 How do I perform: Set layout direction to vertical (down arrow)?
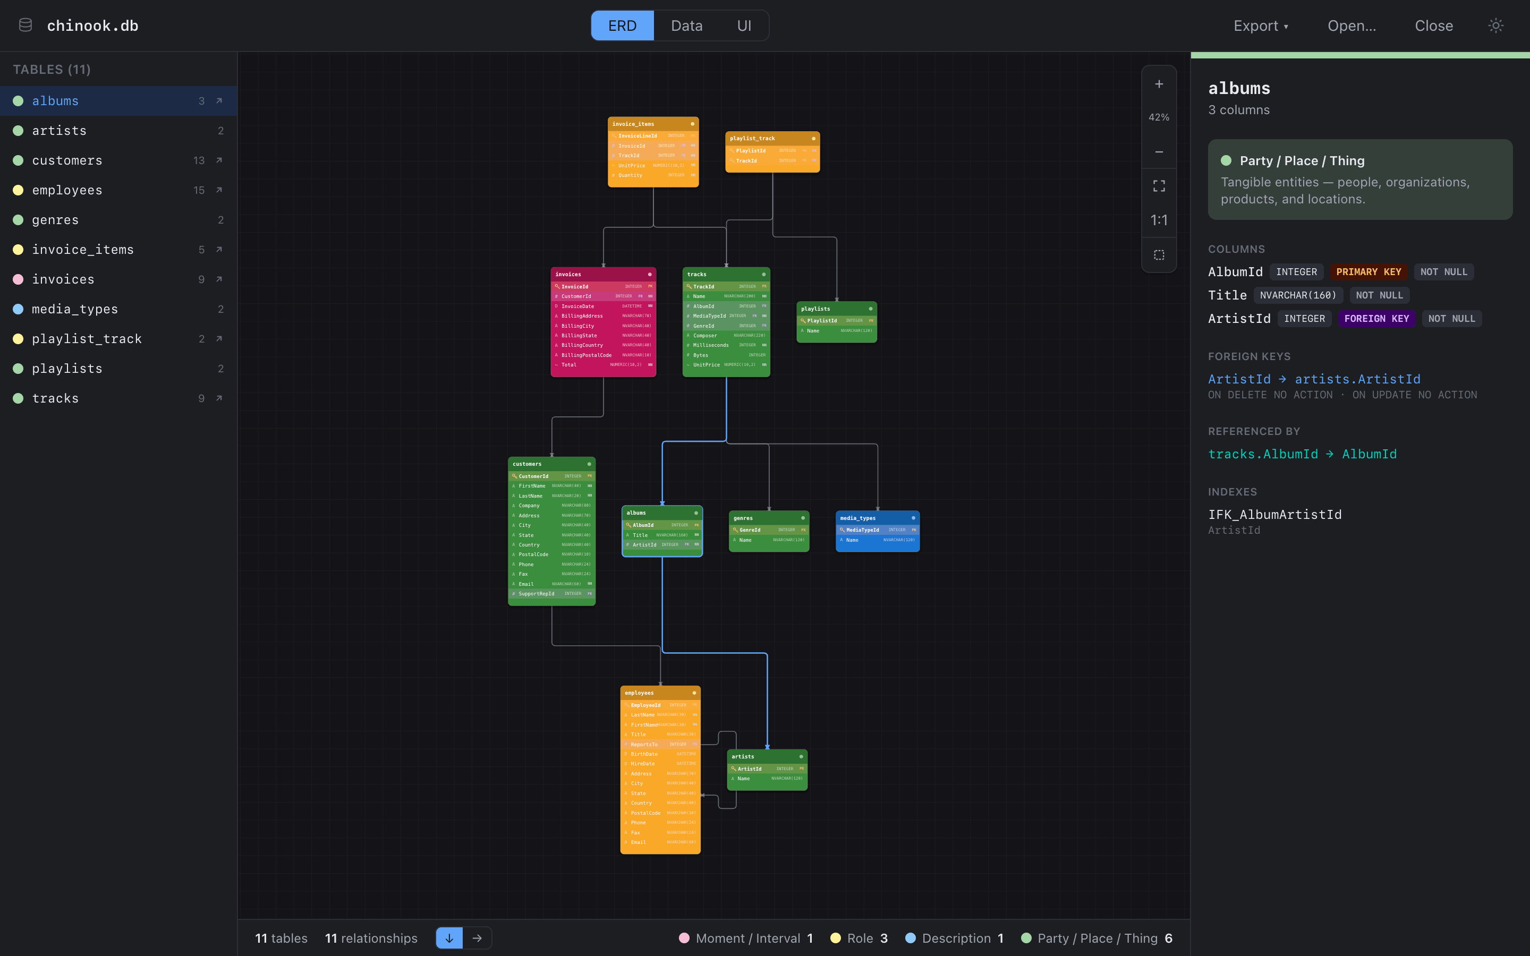[x=449, y=937]
